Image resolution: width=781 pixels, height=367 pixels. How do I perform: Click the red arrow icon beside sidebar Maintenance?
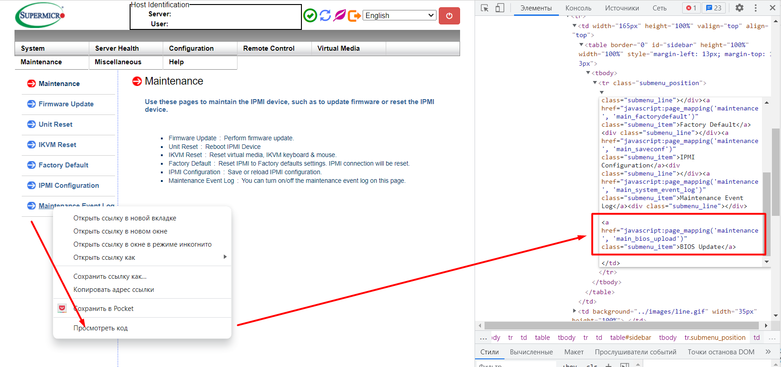(31, 83)
